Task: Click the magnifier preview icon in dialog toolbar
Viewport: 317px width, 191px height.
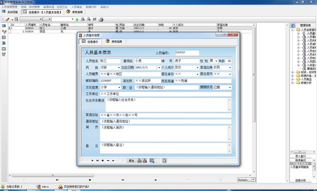Action: (152, 160)
